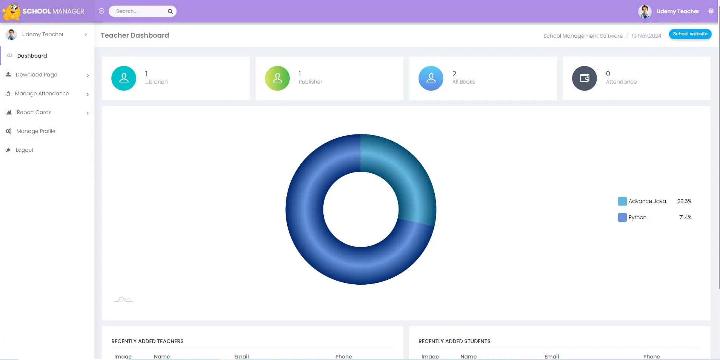Expand the Manage Attendance submenu
This screenshot has width=720, height=360.
click(x=88, y=94)
